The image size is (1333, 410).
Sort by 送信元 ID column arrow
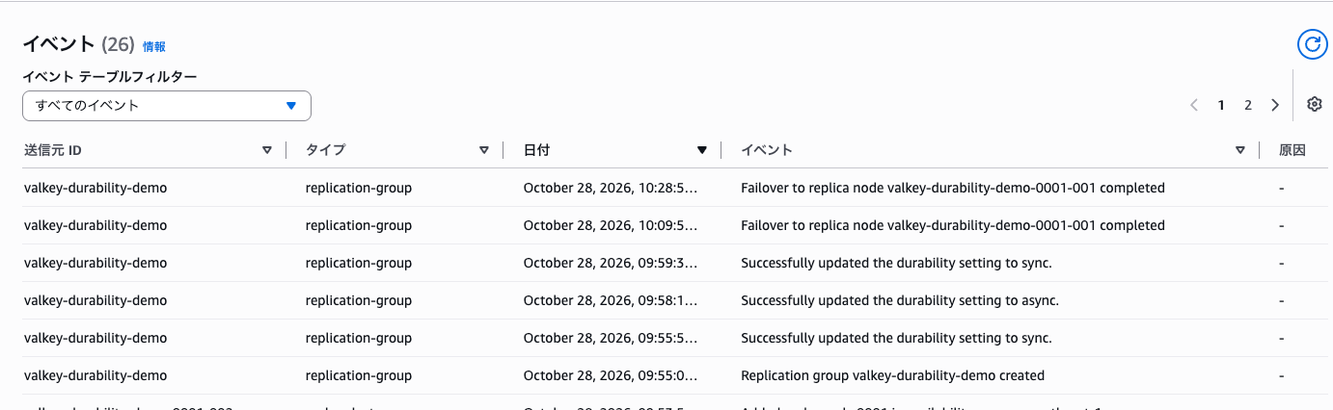[x=267, y=150]
